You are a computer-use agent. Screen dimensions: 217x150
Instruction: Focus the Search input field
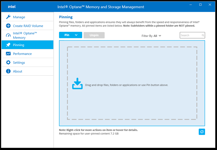[x=191, y=35]
